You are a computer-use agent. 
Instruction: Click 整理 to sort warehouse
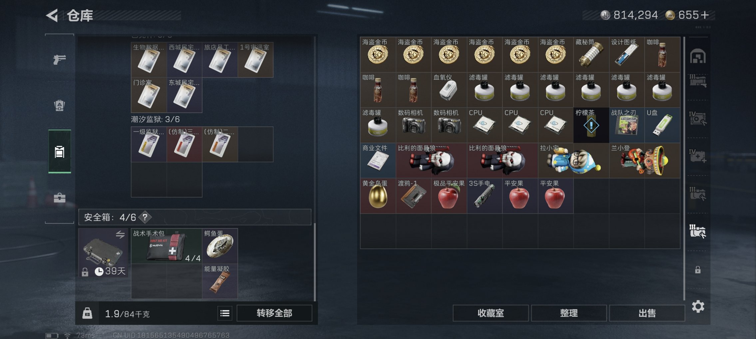(x=568, y=313)
